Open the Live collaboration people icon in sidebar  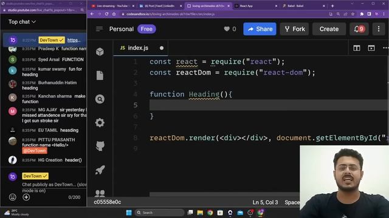100,193
